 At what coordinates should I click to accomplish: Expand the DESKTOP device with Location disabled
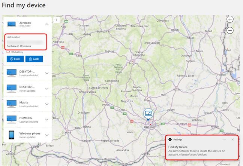click(47, 73)
